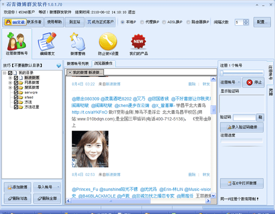Click the 刷 refresh captcha button
The width and height of the screenshot is (275, 214).
260,117
